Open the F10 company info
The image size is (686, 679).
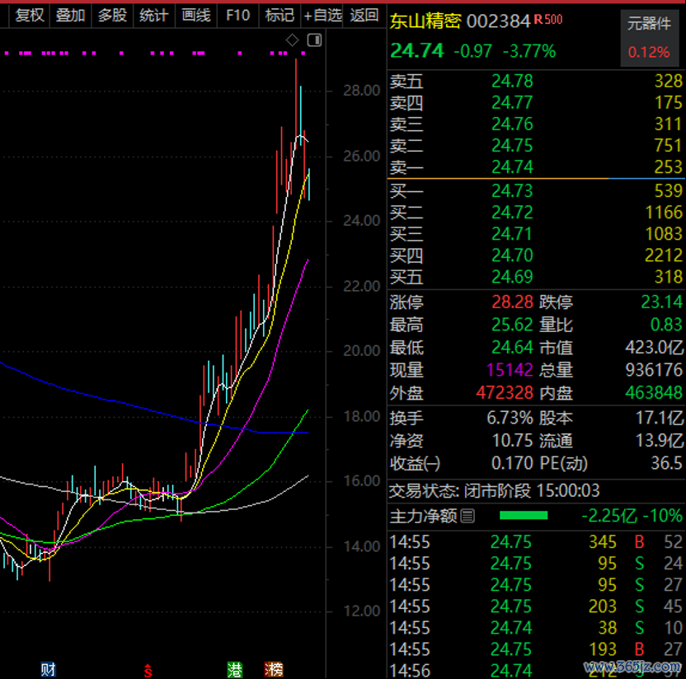coord(237,16)
